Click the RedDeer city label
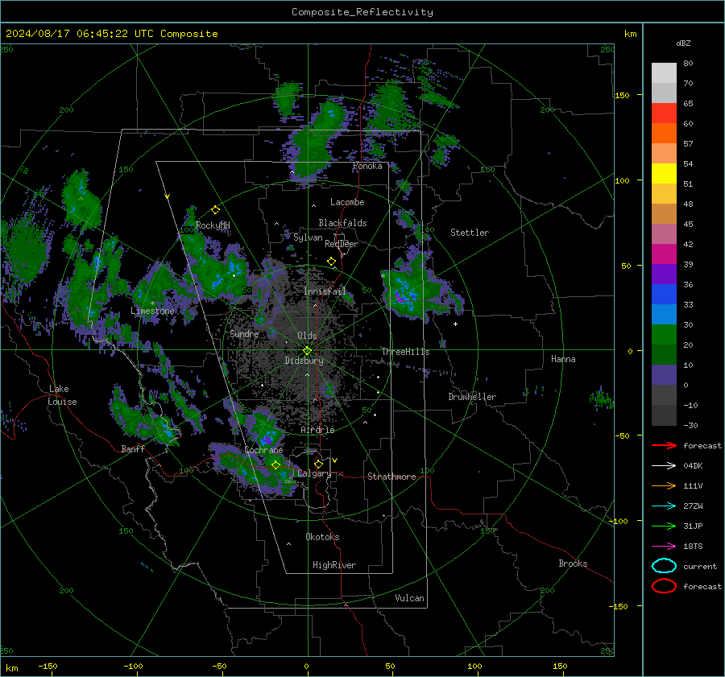 click(x=342, y=244)
